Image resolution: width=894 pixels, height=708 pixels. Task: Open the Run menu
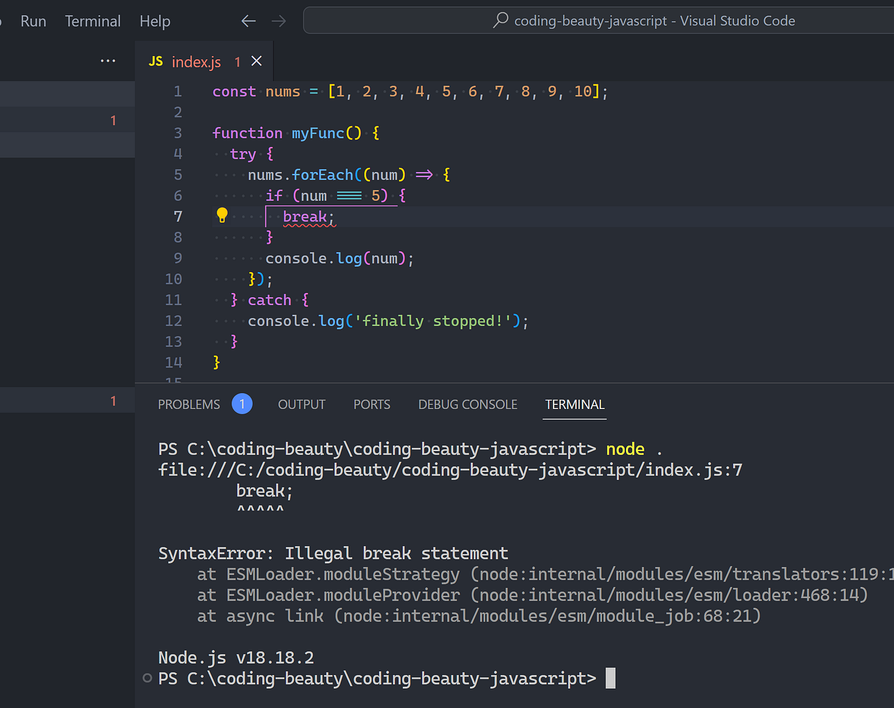click(x=33, y=20)
